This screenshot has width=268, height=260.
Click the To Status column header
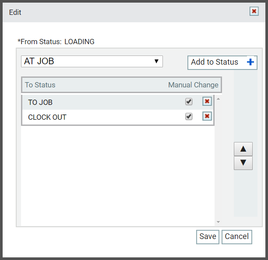(40, 85)
